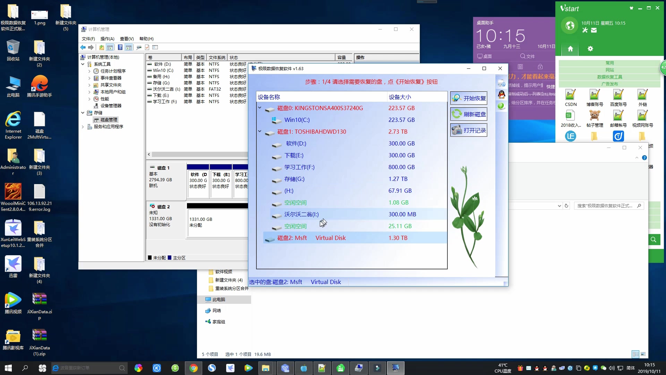Collapse the 系统工具 tree node

tap(83, 64)
